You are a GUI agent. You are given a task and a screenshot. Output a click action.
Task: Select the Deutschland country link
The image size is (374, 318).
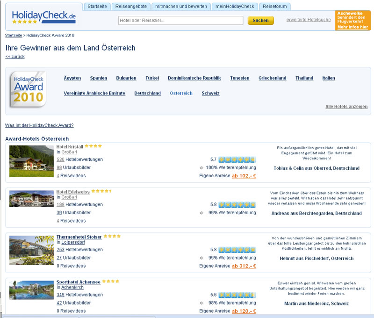tap(147, 93)
